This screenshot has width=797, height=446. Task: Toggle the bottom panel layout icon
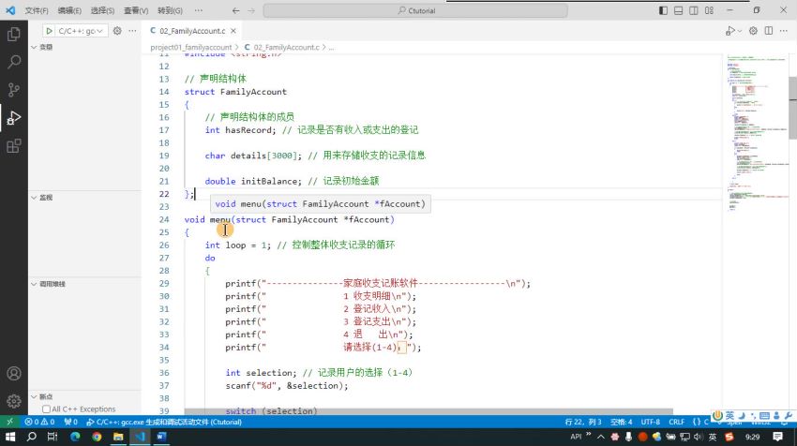click(x=678, y=10)
